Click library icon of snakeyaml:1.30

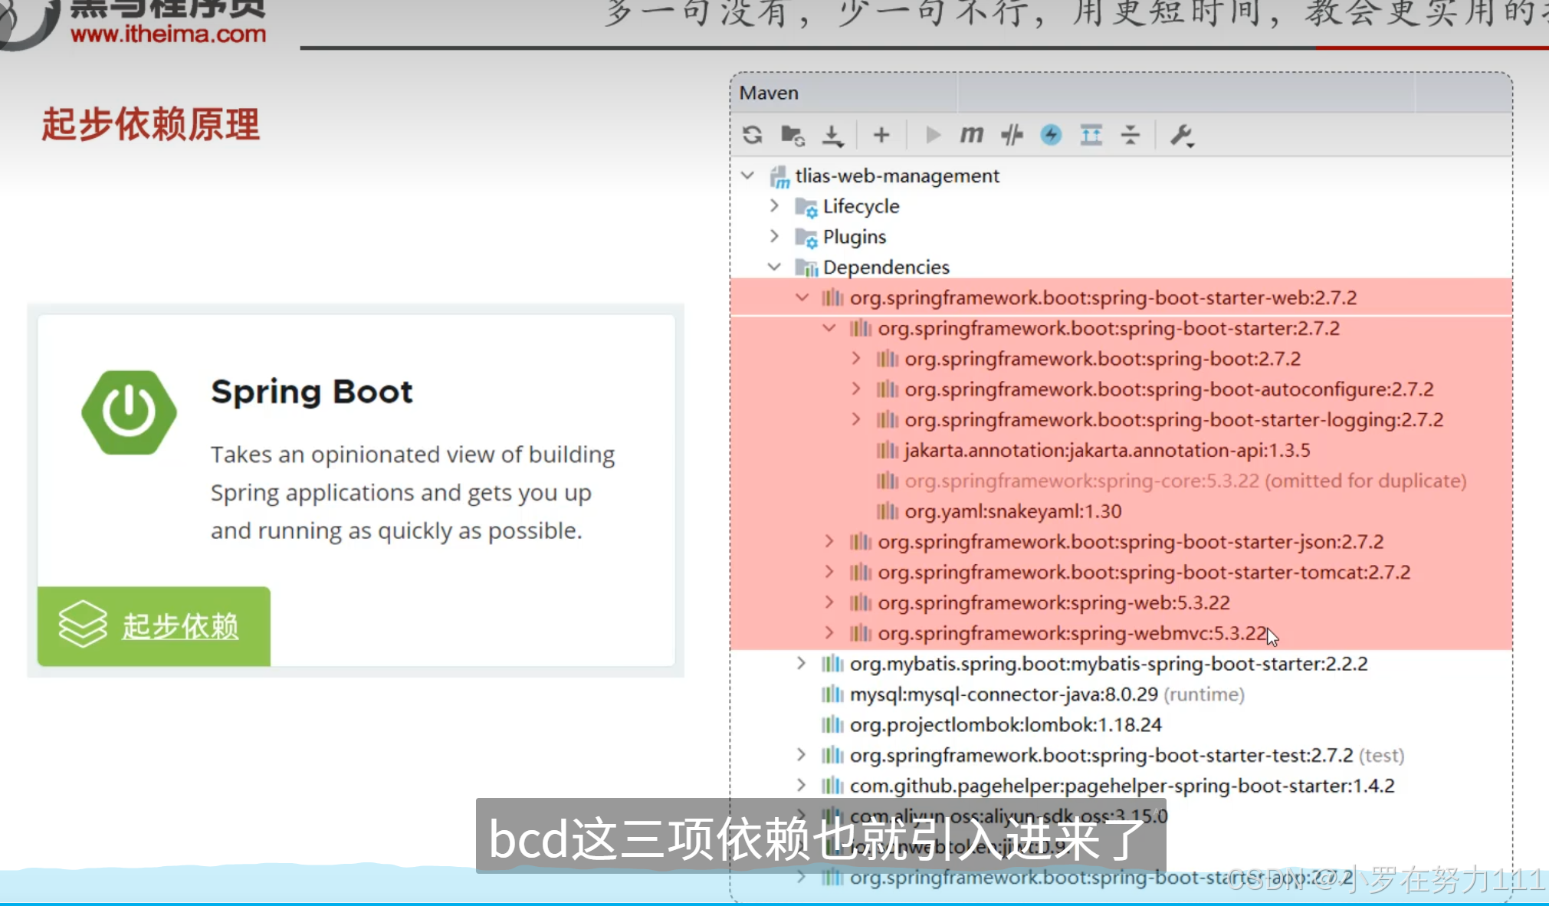[x=887, y=511]
